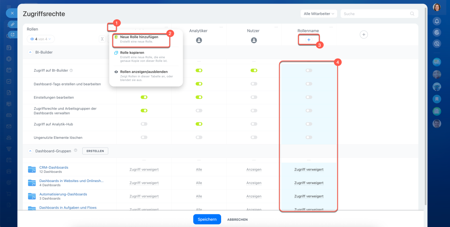Click the search magnifier icon
This screenshot has width=450, height=227.
tap(412, 14)
